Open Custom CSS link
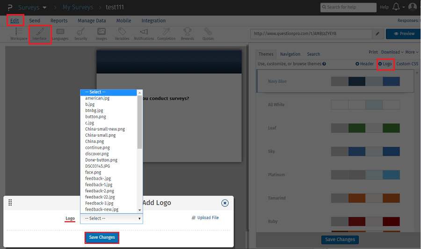 (407, 64)
